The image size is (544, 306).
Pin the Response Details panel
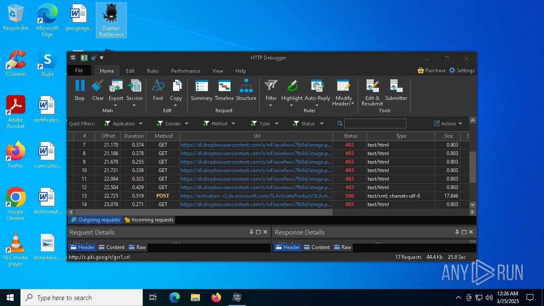(457, 232)
